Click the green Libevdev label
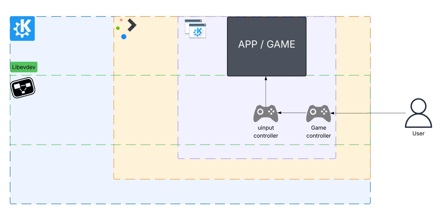This screenshot has height=214, width=442. pyautogui.click(x=24, y=67)
